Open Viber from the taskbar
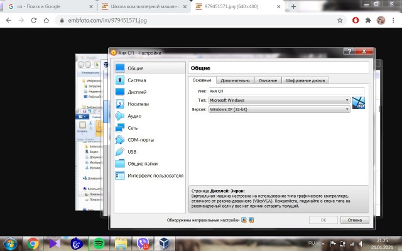The height and width of the screenshot is (251, 402). [143, 243]
